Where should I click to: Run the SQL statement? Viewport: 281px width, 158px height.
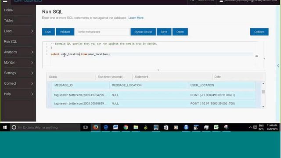(x=48, y=32)
